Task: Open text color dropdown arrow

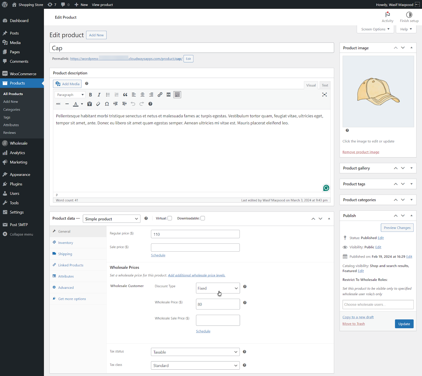Action: [82, 104]
